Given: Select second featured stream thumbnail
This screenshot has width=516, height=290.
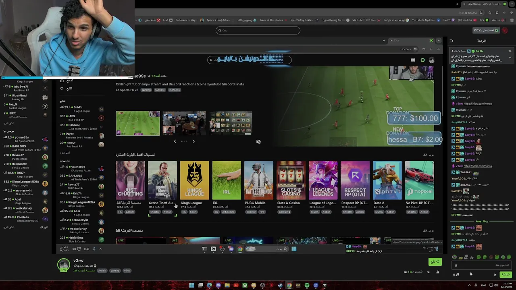Looking at the screenshot, I should pos(184,123).
